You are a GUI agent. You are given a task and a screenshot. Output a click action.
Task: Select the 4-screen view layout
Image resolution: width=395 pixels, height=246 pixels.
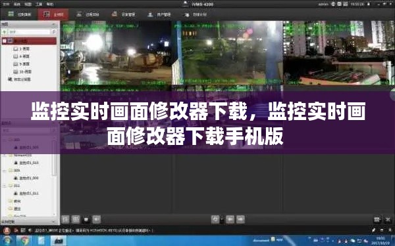[x=22, y=56]
